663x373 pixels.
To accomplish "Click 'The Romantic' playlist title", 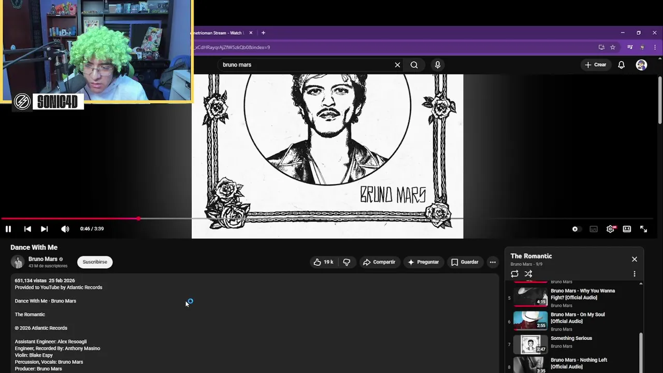I will (x=531, y=256).
